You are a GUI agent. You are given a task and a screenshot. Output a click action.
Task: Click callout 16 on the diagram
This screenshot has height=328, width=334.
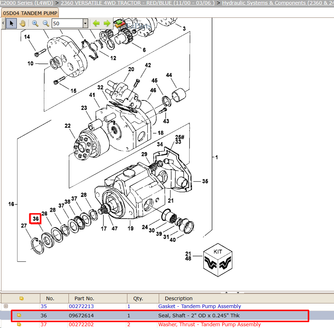(x=11, y=204)
